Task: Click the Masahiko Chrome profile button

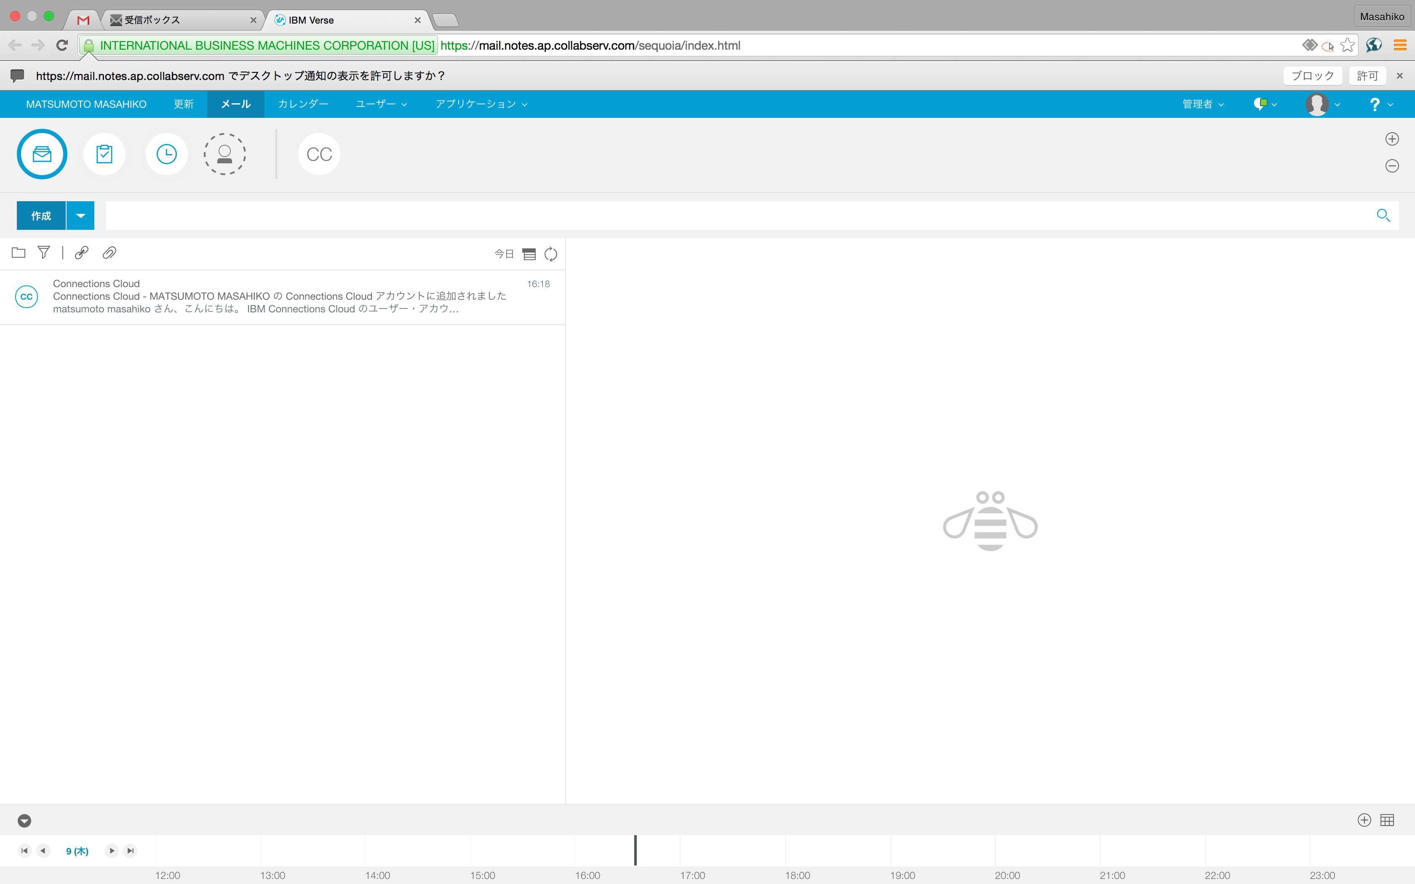Action: point(1382,16)
